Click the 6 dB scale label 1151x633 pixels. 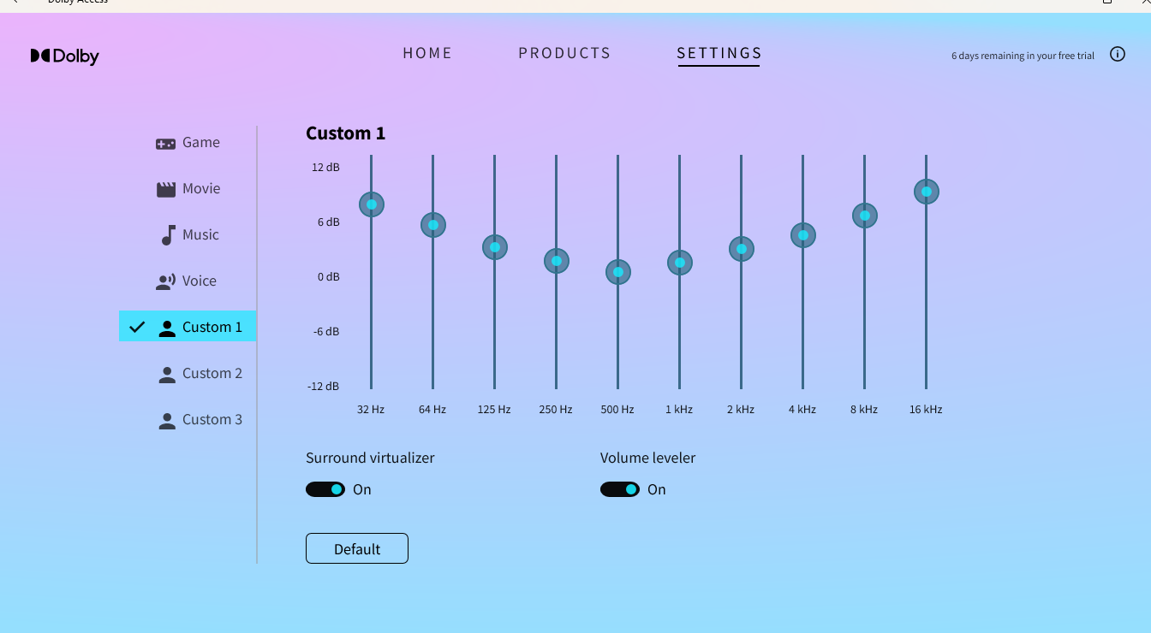(x=328, y=222)
